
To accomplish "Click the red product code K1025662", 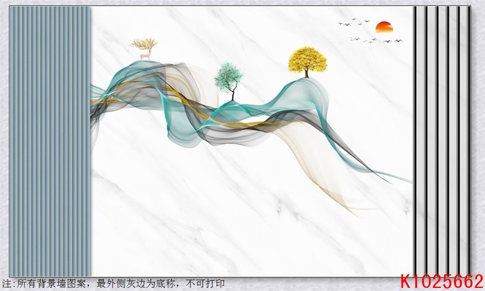I will click(x=442, y=282).
